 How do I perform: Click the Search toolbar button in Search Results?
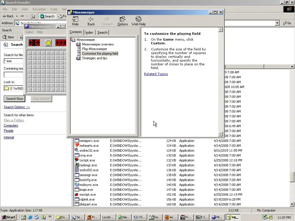(47, 16)
